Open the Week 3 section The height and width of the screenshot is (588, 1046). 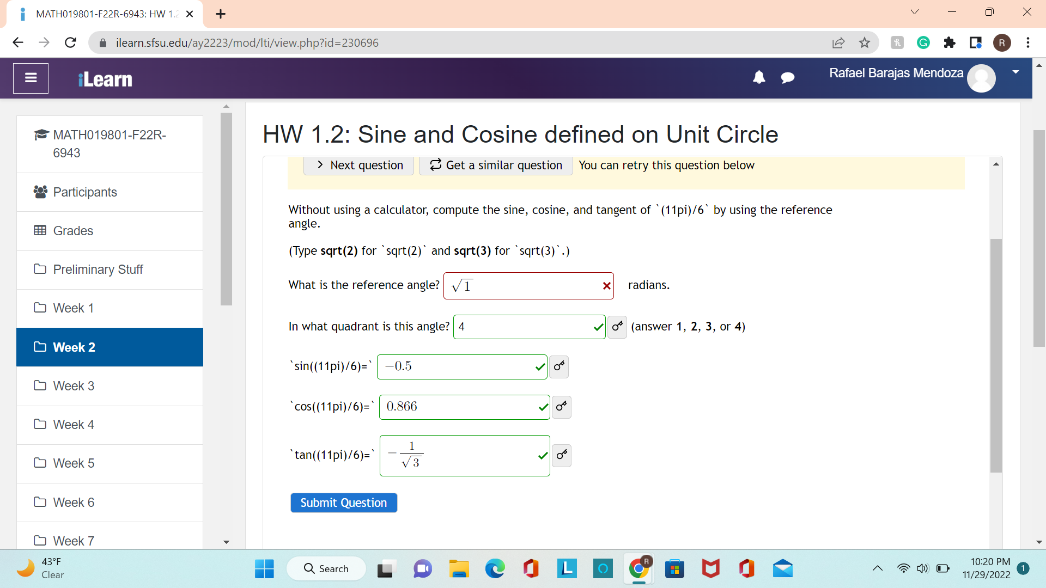click(74, 386)
